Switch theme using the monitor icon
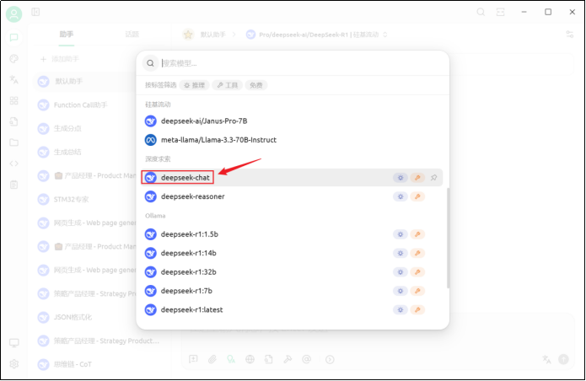Viewport: 586px width, 381px height. pos(13,342)
